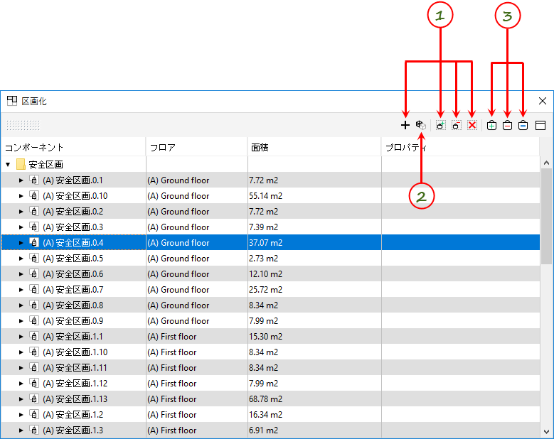Click scrollbar up arrow

click(547, 163)
